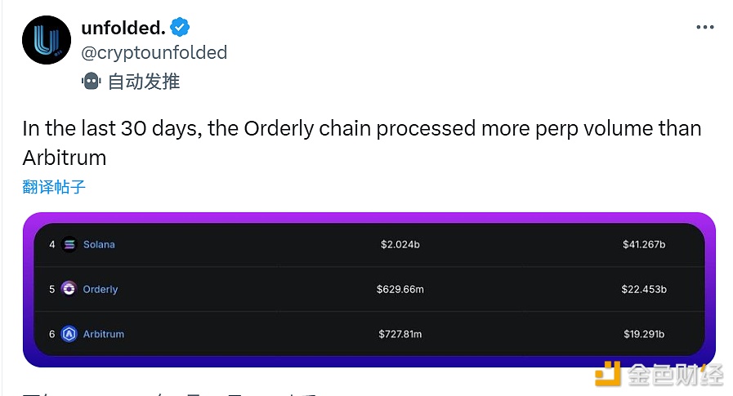Image resolution: width=733 pixels, height=396 pixels.
Task: Click the $2.024b Solana value
Action: point(400,244)
